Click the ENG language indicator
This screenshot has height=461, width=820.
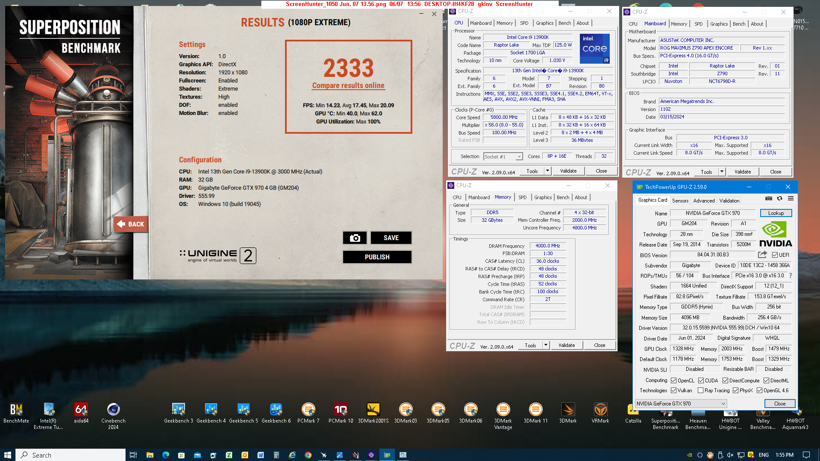(x=764, y=455)
